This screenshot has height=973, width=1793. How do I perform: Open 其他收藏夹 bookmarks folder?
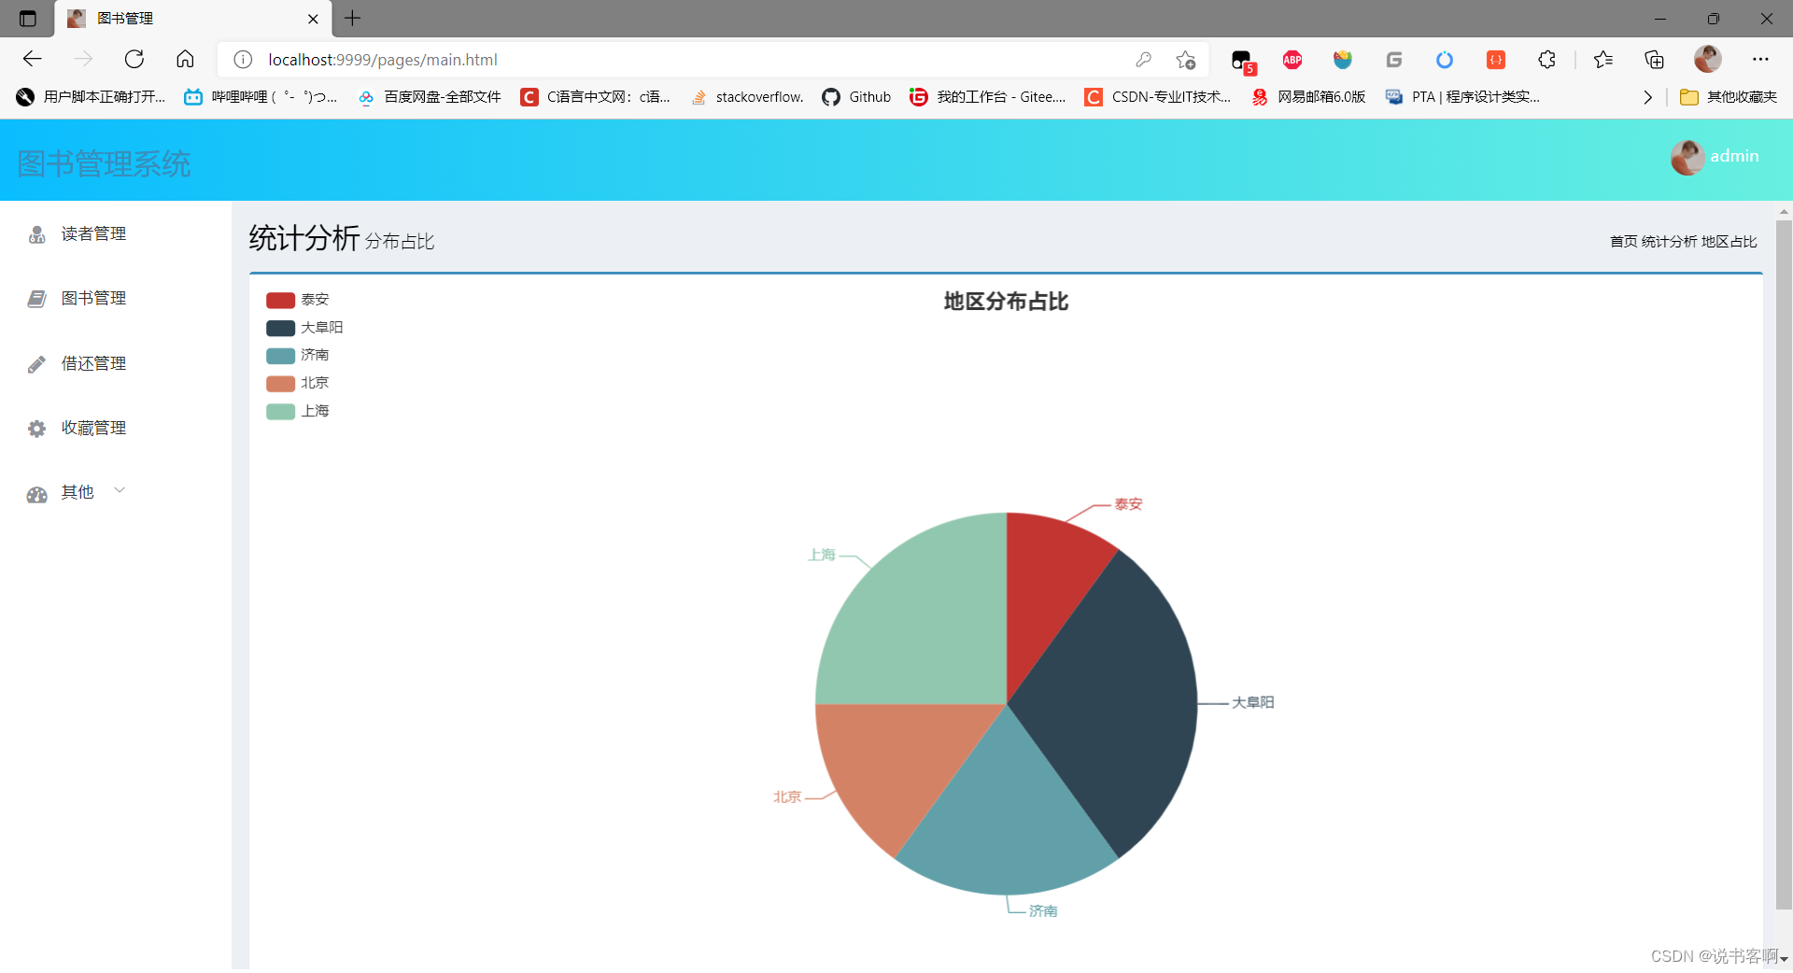coord(1728,97)
